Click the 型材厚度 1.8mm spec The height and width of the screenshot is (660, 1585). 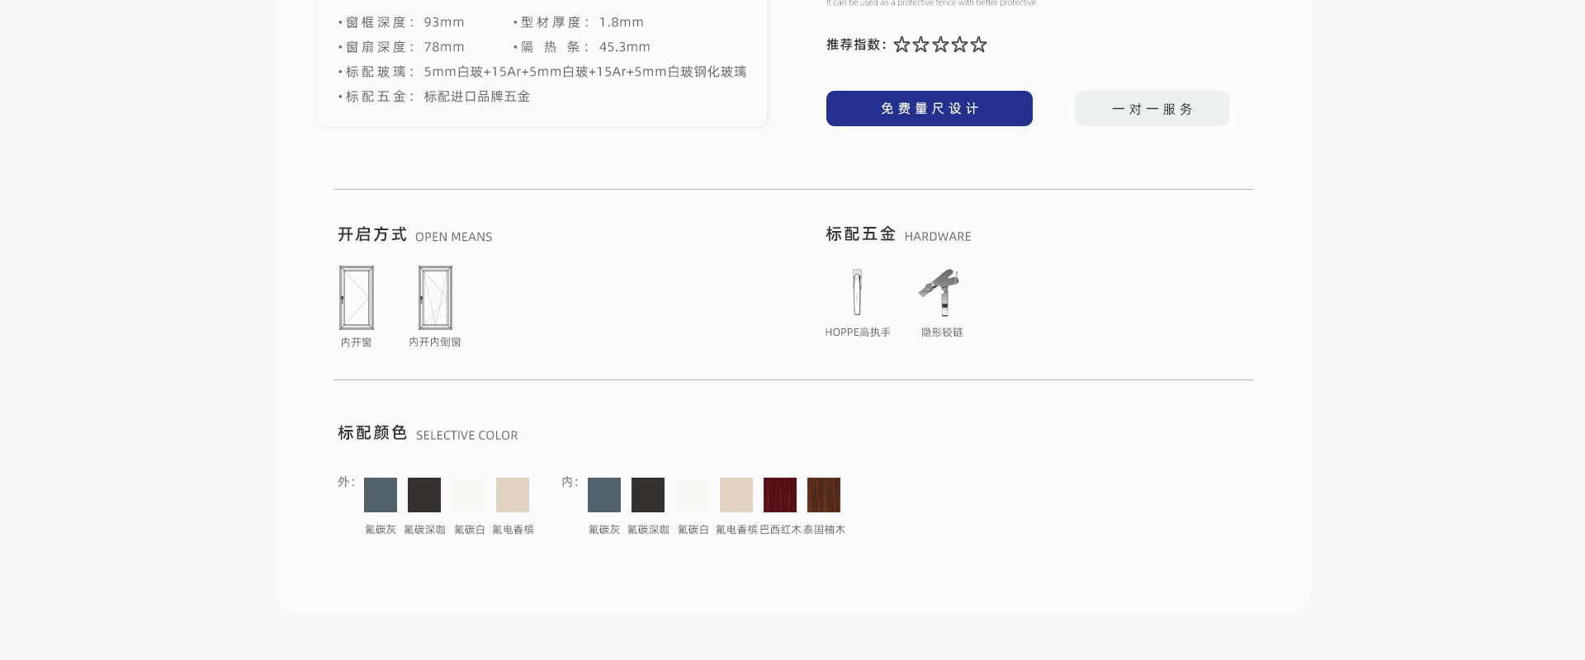(x=578, y=22)
